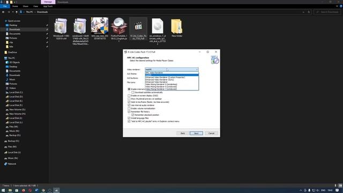Select the Windows8.1 update file with short name

tap(61, 28)
